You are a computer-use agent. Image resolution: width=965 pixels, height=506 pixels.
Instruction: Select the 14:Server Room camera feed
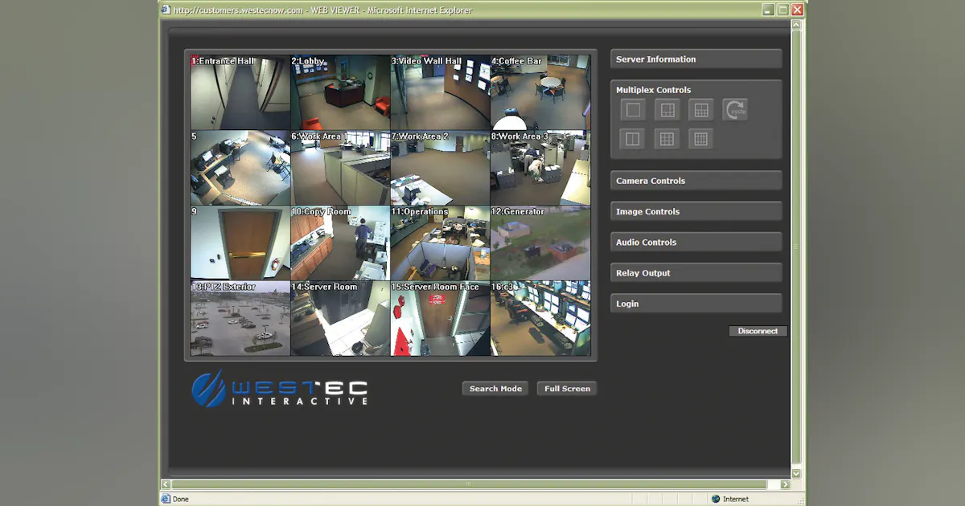tap(340, 318)
